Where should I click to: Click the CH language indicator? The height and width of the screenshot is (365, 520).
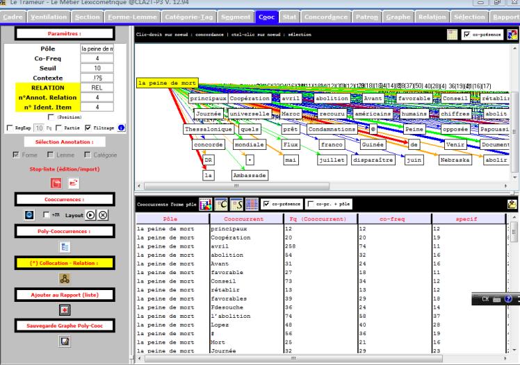[x=485, y=299]
